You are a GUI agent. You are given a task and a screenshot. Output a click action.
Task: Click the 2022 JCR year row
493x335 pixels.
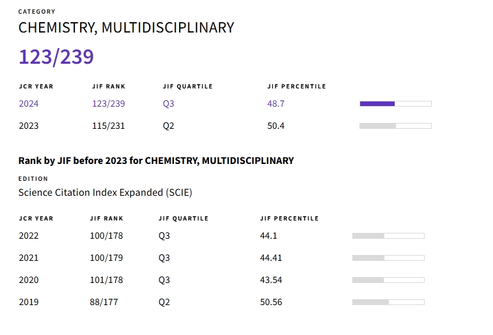point(29,235)
